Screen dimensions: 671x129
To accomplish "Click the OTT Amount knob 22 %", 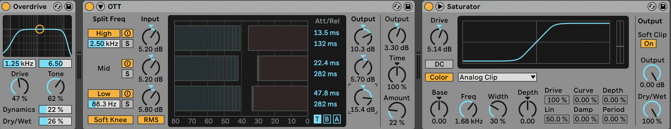I will click(x=397, y=111).
